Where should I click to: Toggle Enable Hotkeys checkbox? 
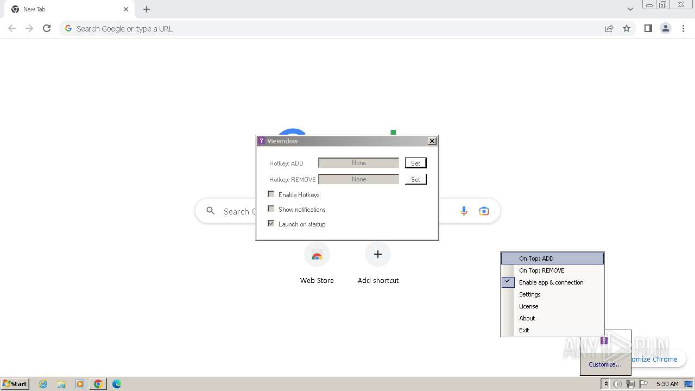(271, 194)
